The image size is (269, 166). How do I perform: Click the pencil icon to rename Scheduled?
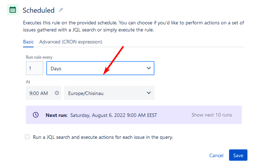pyautogui.click(x=61, y=10)
